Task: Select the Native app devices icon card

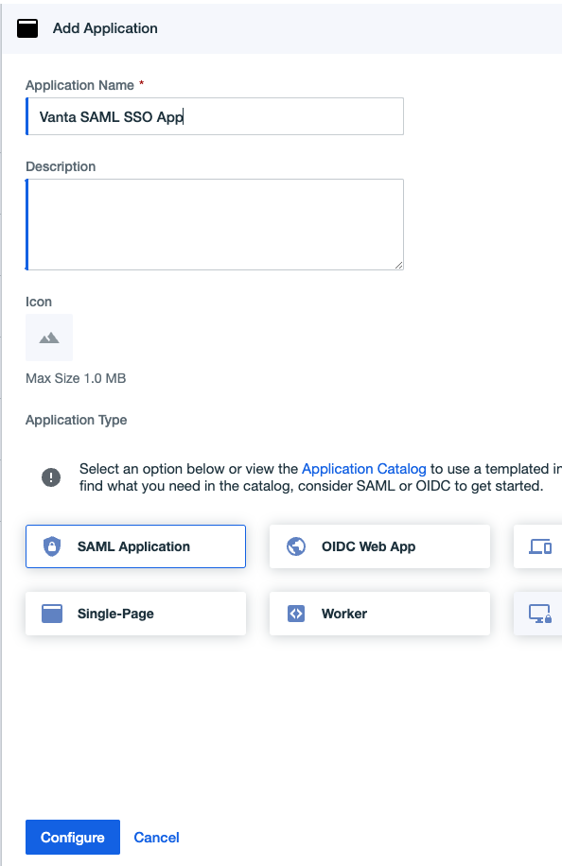Action: [537, 546]
